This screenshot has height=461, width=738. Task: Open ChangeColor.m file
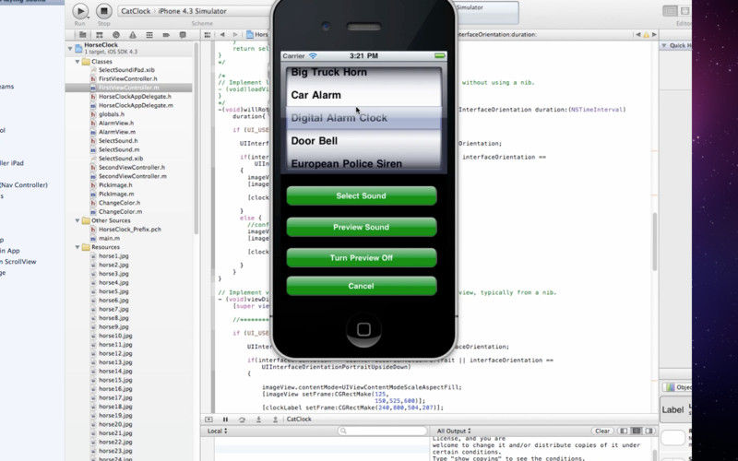pyautogui.click(x=120, y=212)
